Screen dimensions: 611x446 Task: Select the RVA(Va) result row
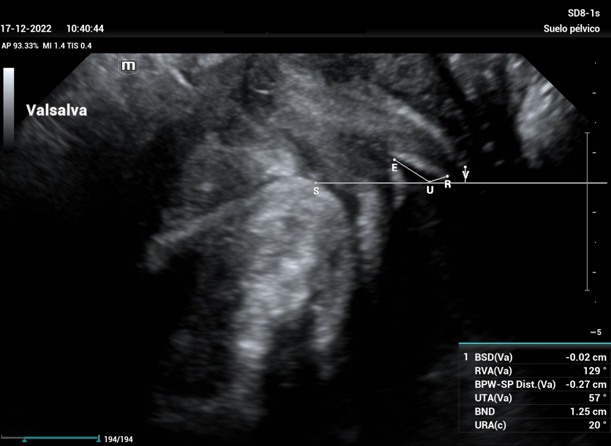[x=535, y=371]
